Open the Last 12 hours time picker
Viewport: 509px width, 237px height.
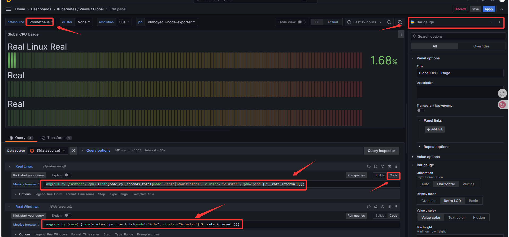[x=364, y=22]
